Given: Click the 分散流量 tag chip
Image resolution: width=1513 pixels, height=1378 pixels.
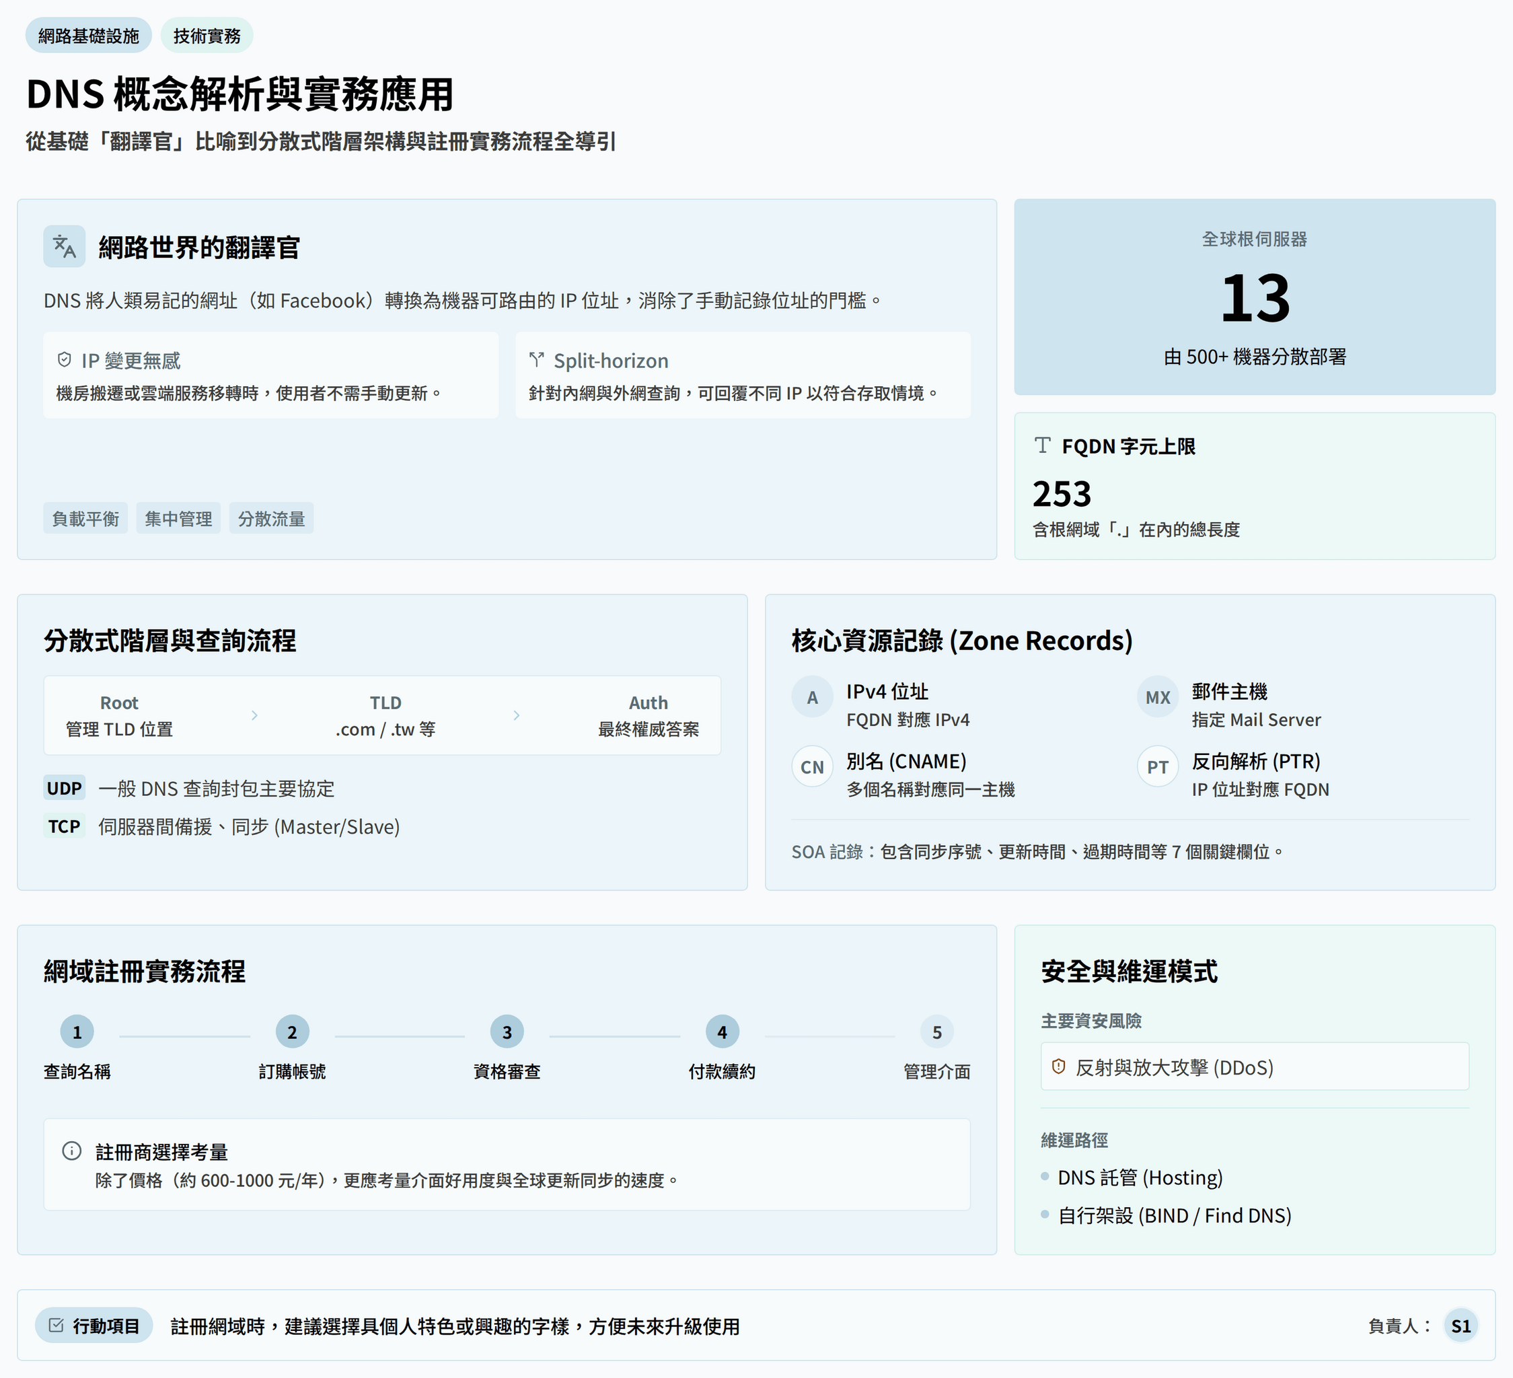Looking at the screenshot, I should (271, 519).
